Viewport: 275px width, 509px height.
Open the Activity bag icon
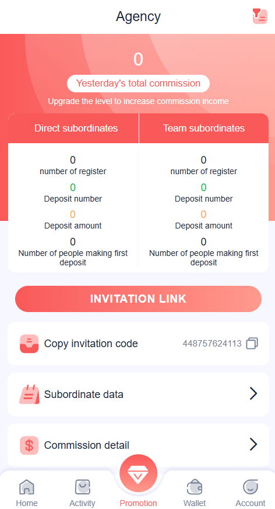[83, 487]
